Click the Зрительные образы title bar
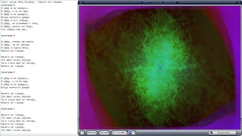 [x=159, y=2]
